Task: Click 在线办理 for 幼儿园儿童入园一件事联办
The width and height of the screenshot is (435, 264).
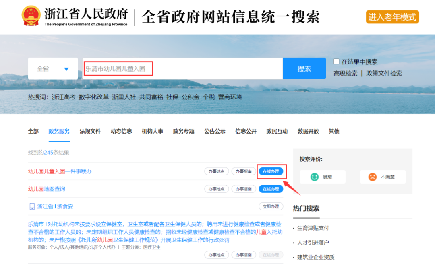Action: pos(271,171)
